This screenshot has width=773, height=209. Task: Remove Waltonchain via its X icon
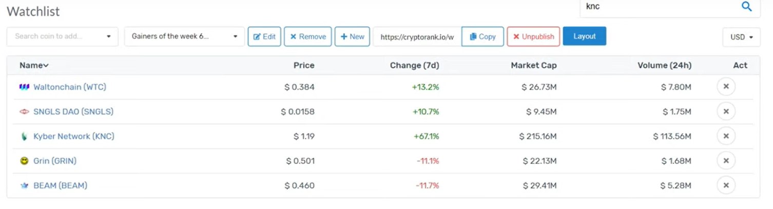pos(726,87)
